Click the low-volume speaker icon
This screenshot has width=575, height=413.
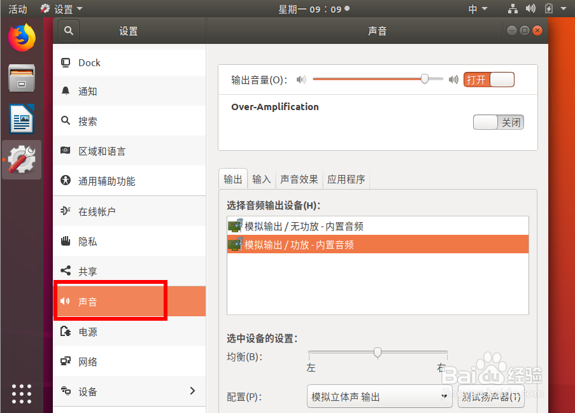coord(301,80)
